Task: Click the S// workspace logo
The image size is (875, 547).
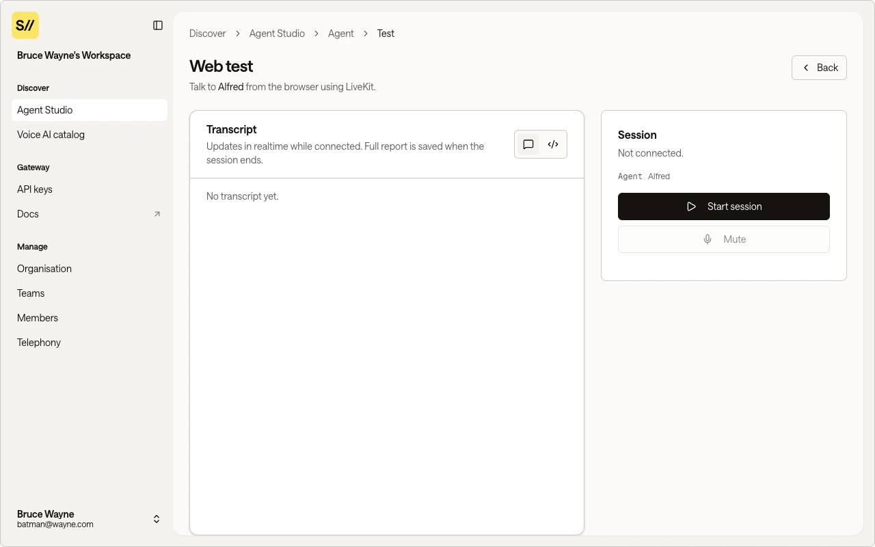Action: point(25,25)
